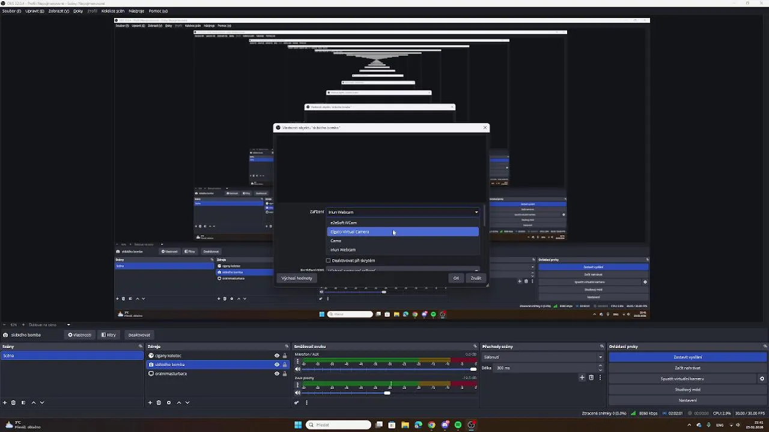Open the Nástroje menu
Image resolution: width=769 pixels, height=432 pixels.
(136, 11)
